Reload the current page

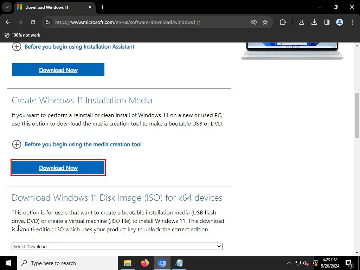(33, 22)
